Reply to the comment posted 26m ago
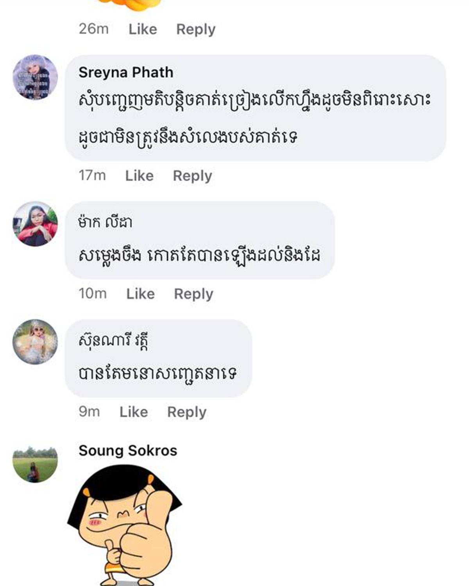Viewport: 469px width, 586px height. point(196,29)
